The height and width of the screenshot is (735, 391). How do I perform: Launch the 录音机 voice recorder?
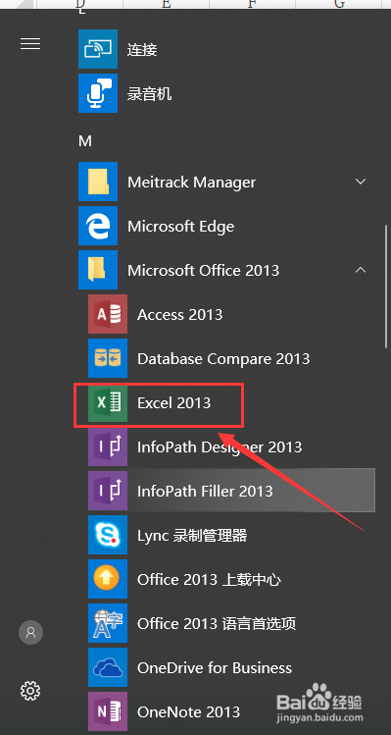[x=226, y=93]
